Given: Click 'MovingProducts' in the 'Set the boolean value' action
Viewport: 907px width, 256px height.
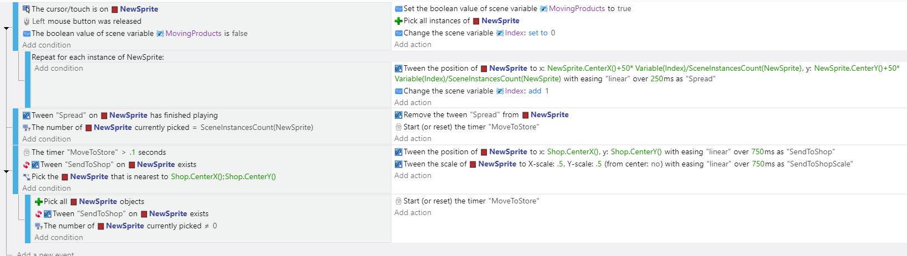Looking at the screenshot, I should pos(577,9).
